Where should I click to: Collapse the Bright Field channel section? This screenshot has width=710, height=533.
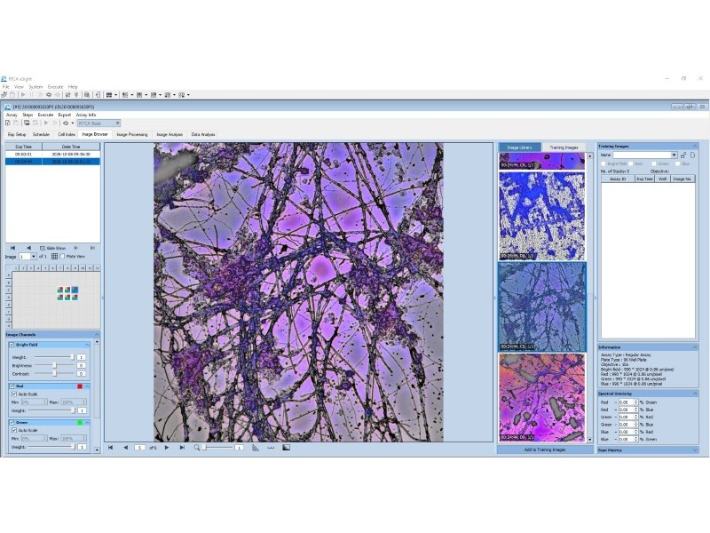click(x=87, y=345)
